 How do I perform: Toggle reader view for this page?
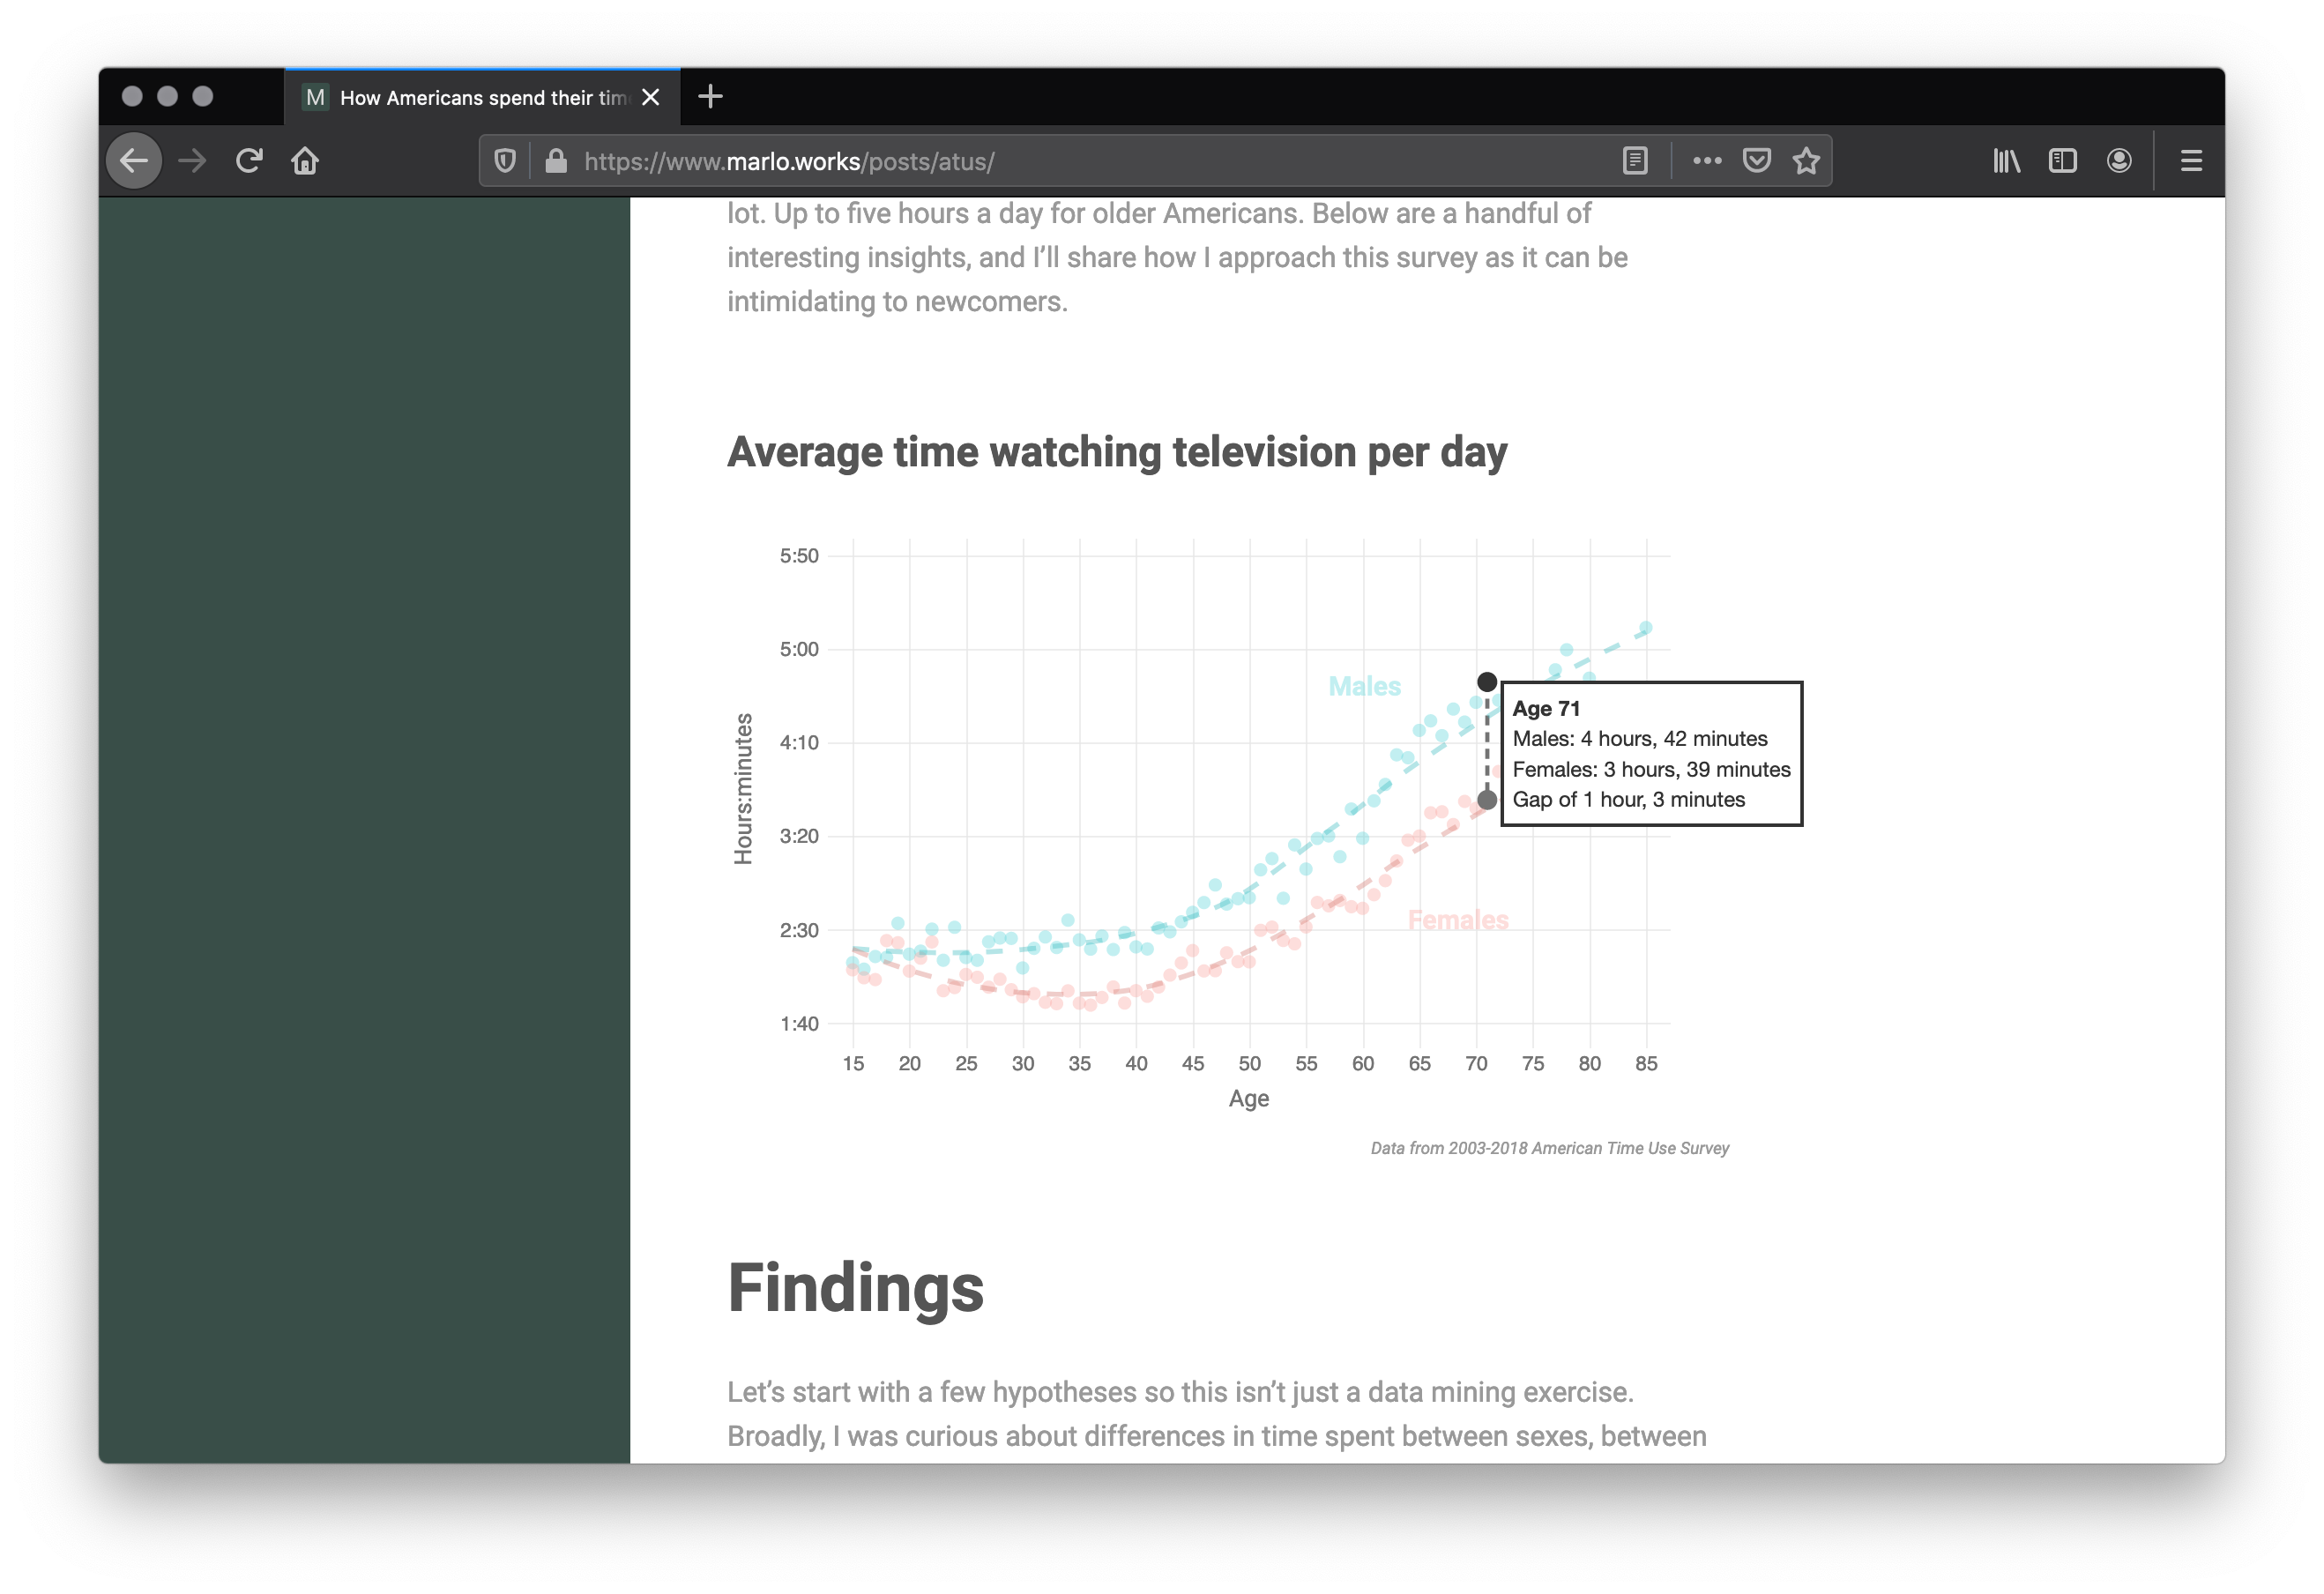point(1635,161)
